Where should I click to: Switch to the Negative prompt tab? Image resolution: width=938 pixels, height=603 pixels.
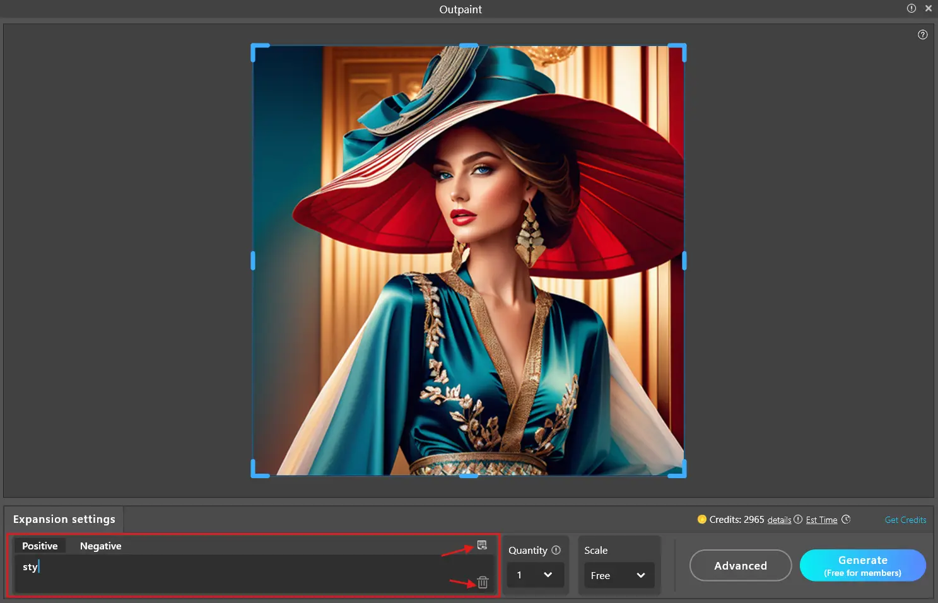pyautogui.click(x=100, y=546)
